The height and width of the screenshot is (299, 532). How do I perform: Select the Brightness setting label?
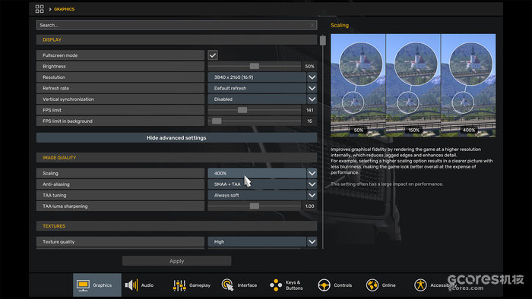54,66
